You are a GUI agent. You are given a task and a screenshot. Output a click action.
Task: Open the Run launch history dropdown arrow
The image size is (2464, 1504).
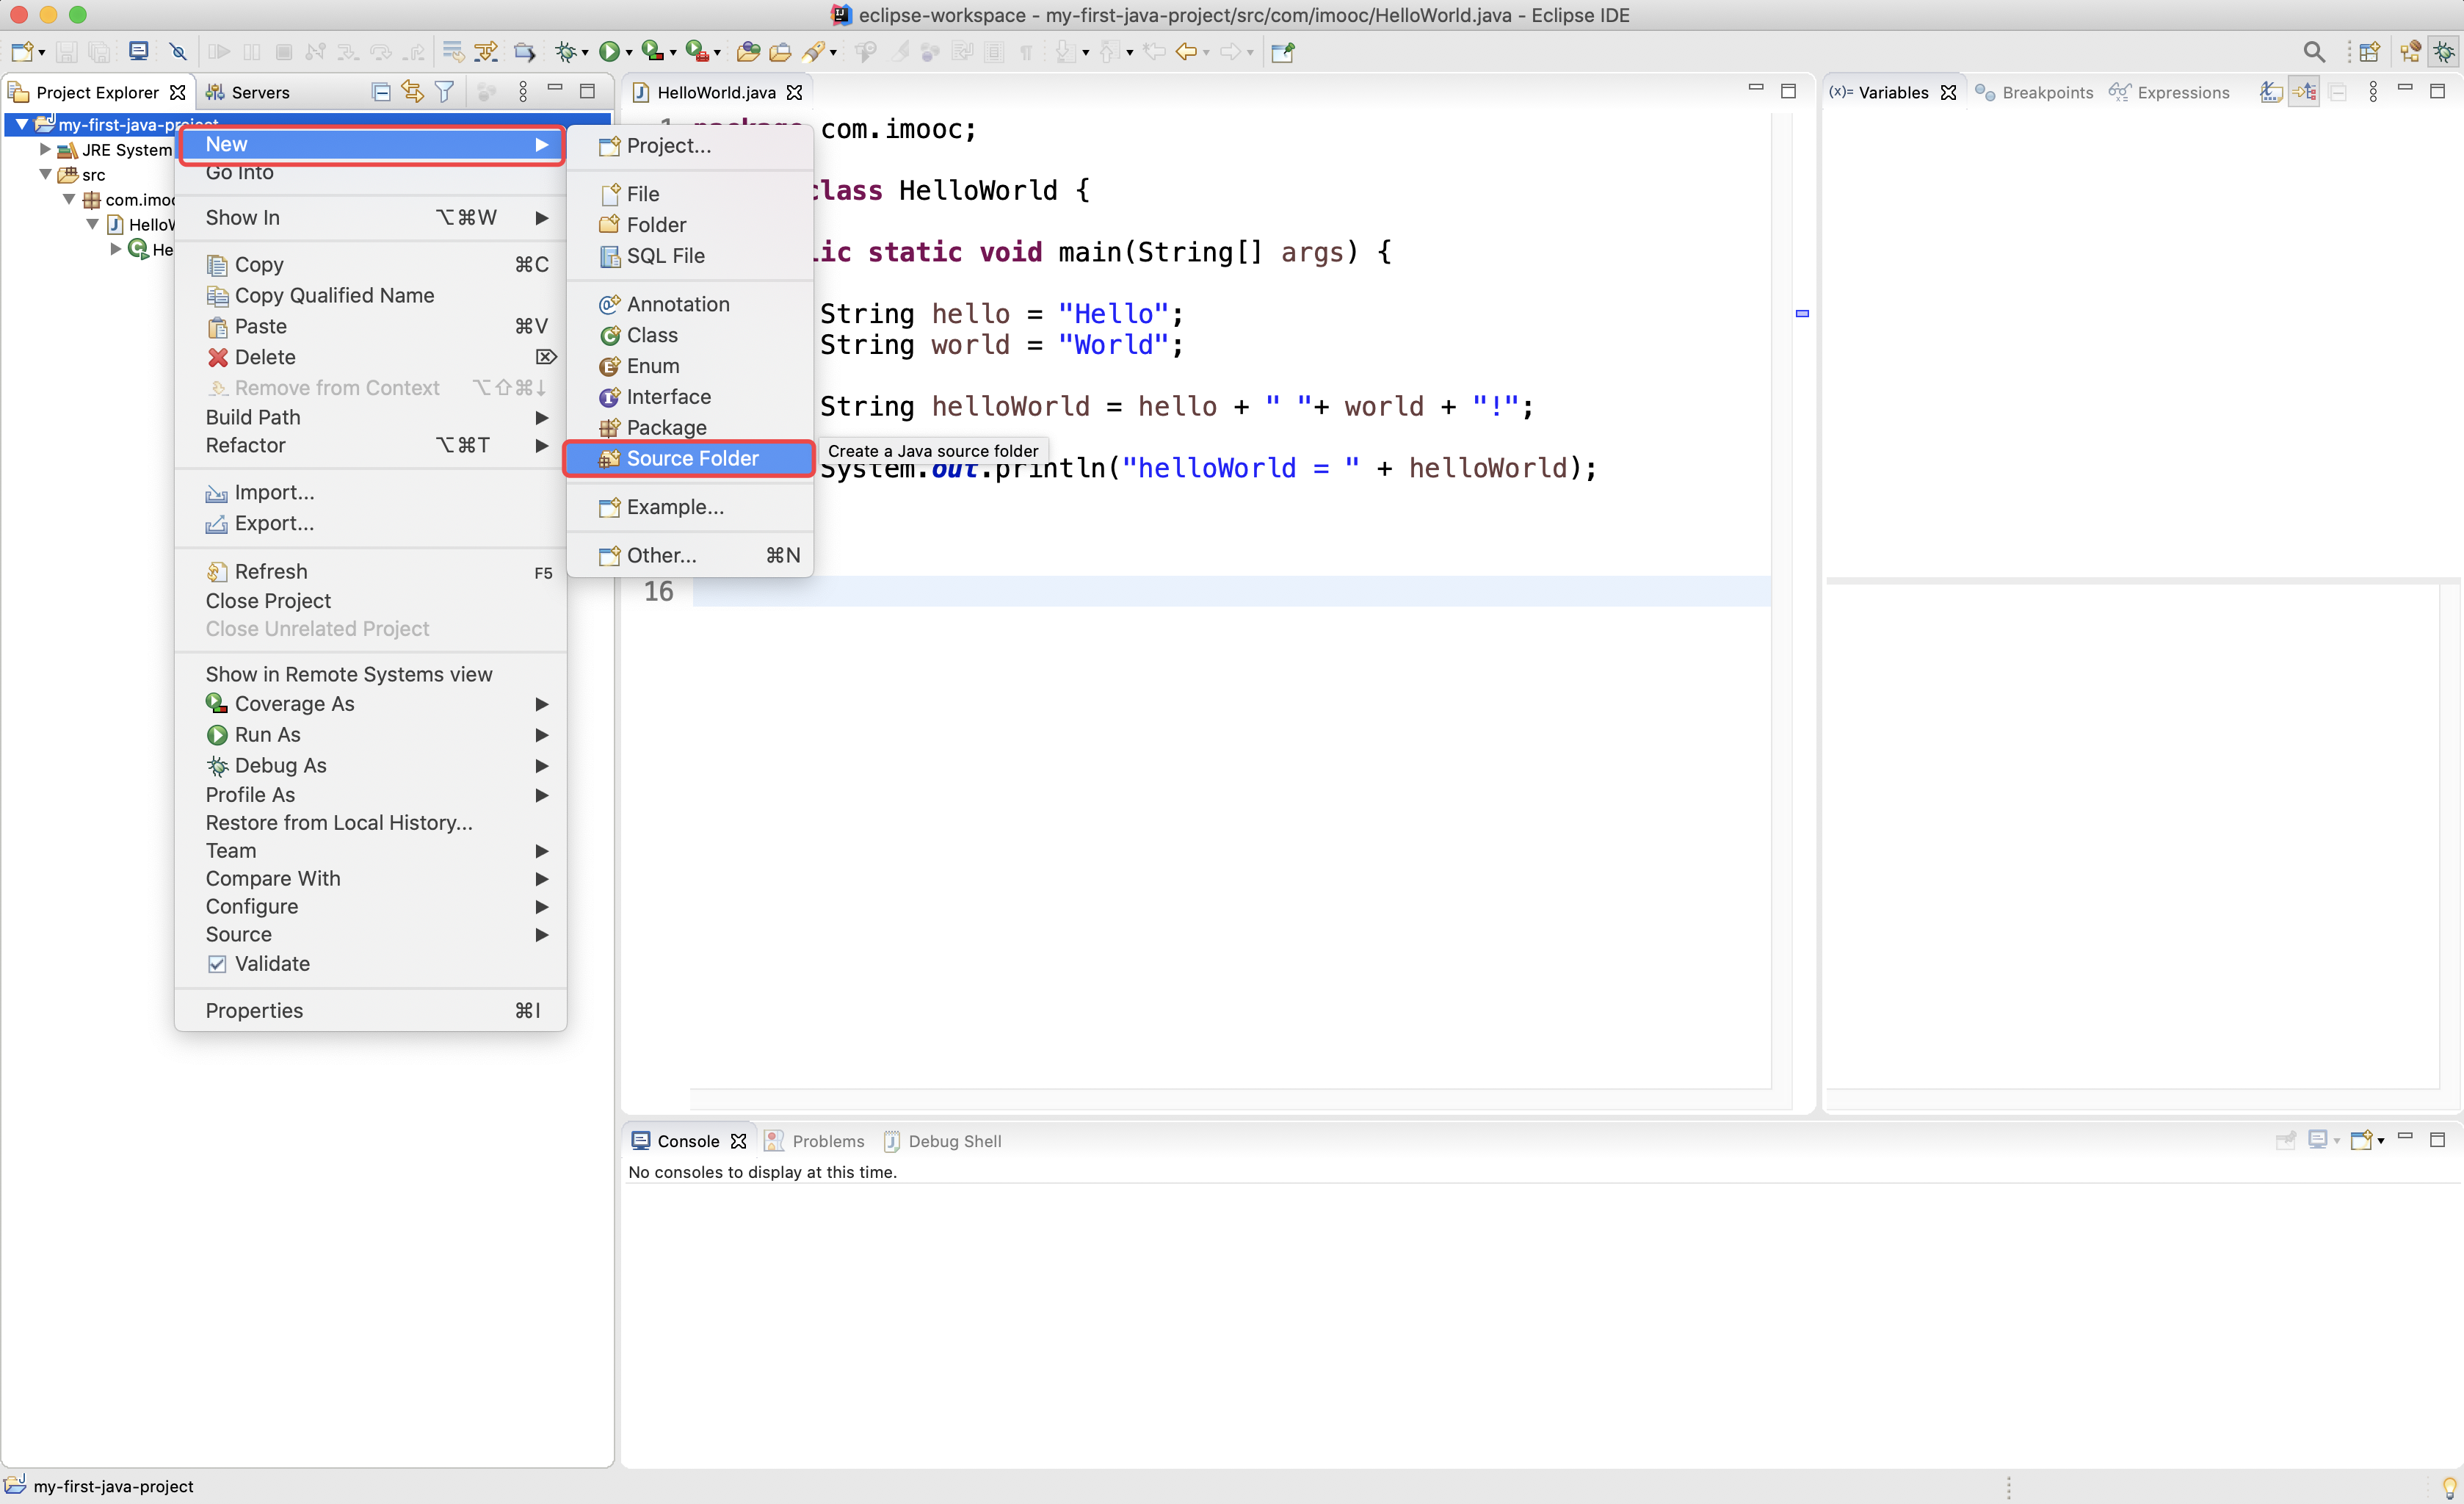(x=629, y=53)
